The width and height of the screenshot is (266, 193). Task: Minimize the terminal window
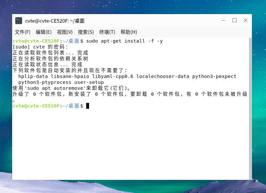pyautogui.click(x=223, y=21)
